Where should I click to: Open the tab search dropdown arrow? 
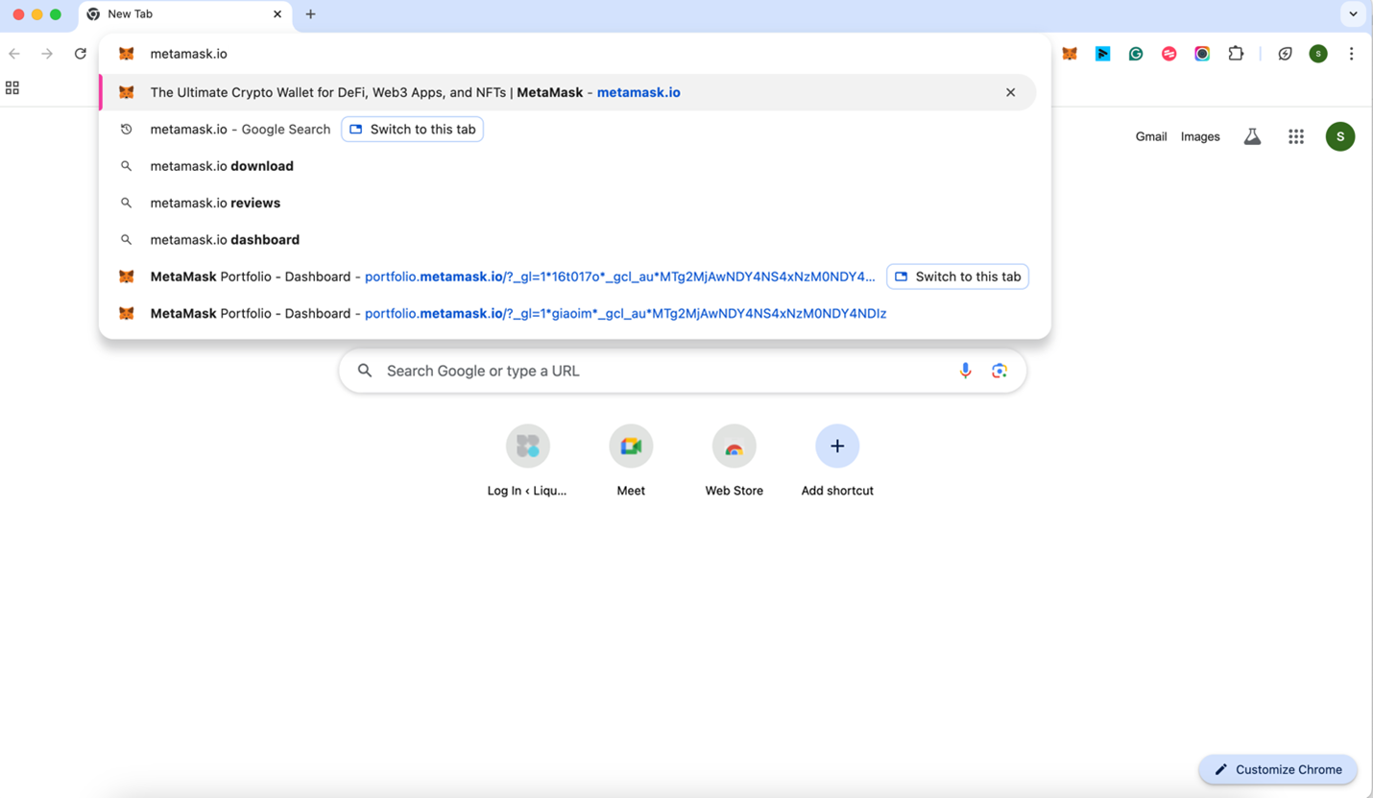pos(1353,14)
